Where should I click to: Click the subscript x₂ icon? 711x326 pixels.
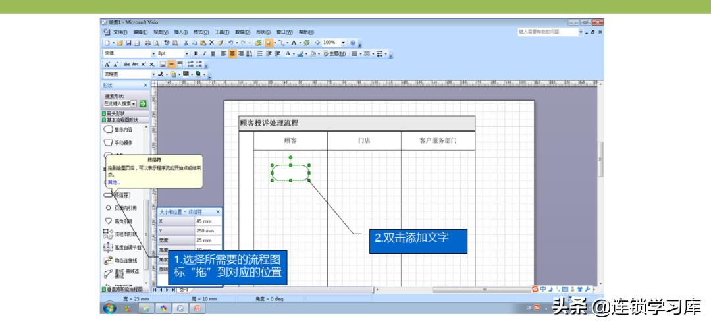coord(152,64)
